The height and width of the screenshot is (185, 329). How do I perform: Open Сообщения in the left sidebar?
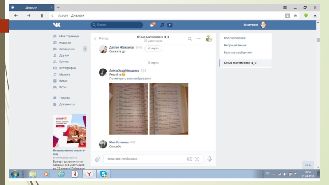click(x=67, y=49)
